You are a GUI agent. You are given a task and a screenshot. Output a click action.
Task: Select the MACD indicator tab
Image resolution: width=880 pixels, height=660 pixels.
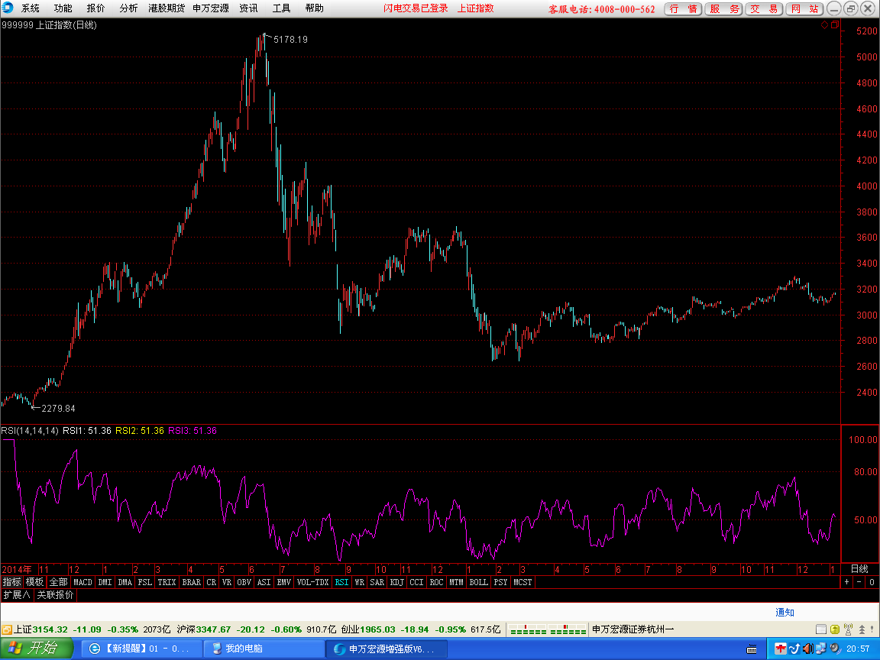pos(82,582)
